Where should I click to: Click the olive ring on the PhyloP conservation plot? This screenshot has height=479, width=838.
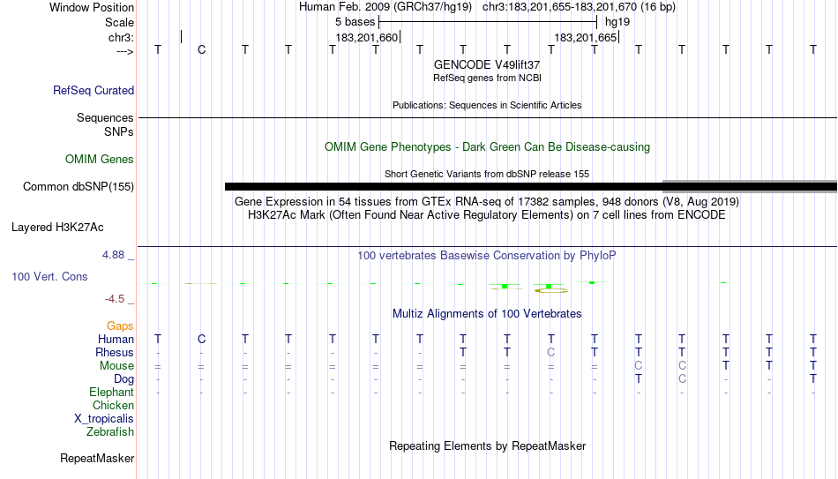pos(551,290)
